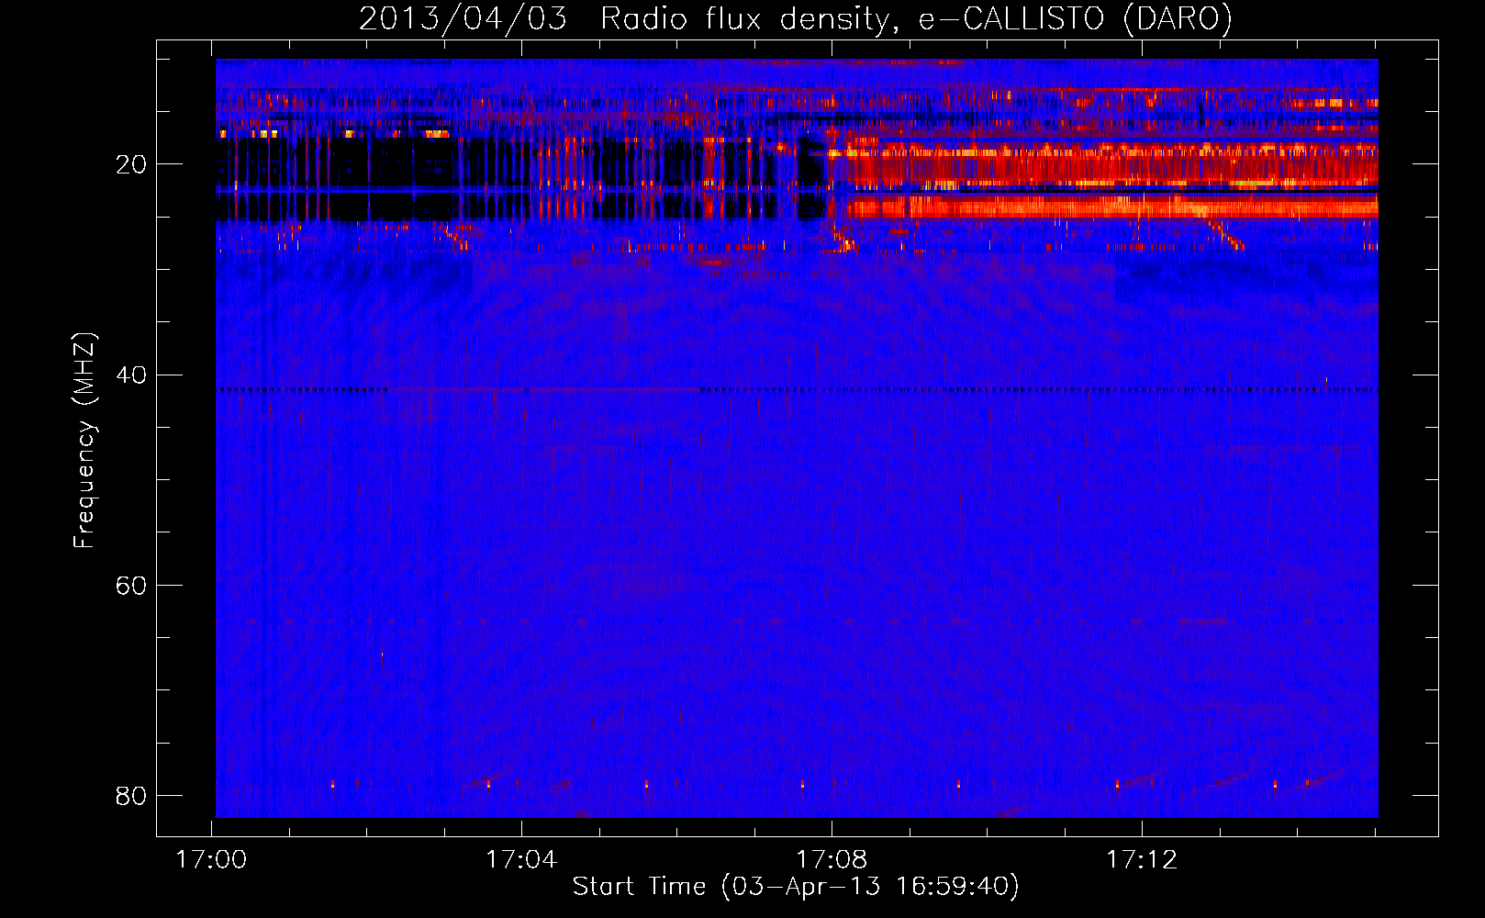
Task: Click the 20 MHz frequency tick label
Action: pos(131,164)
